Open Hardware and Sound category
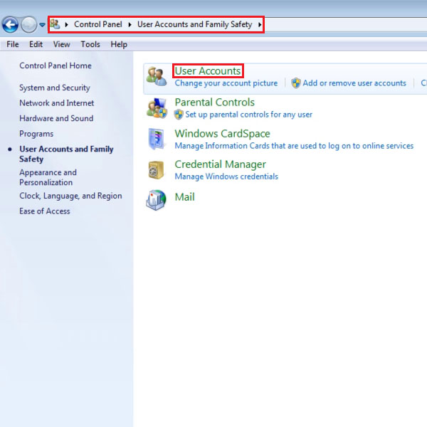Viewport: 427px width, 427px height. click(56, 118)
